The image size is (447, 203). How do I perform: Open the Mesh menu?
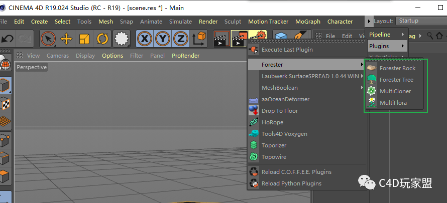click(106, 22)
